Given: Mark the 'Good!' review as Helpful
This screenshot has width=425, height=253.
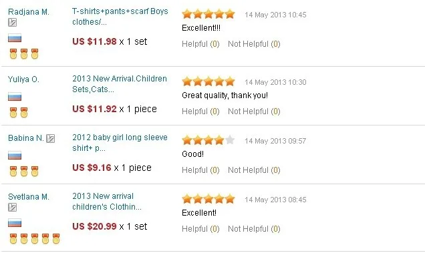Looking at the screenshot, I should pyautogui.click(x=200, y=170).
